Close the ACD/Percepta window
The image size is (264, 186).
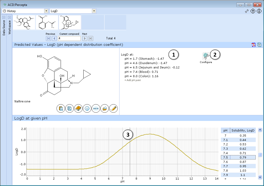point(258,5)
